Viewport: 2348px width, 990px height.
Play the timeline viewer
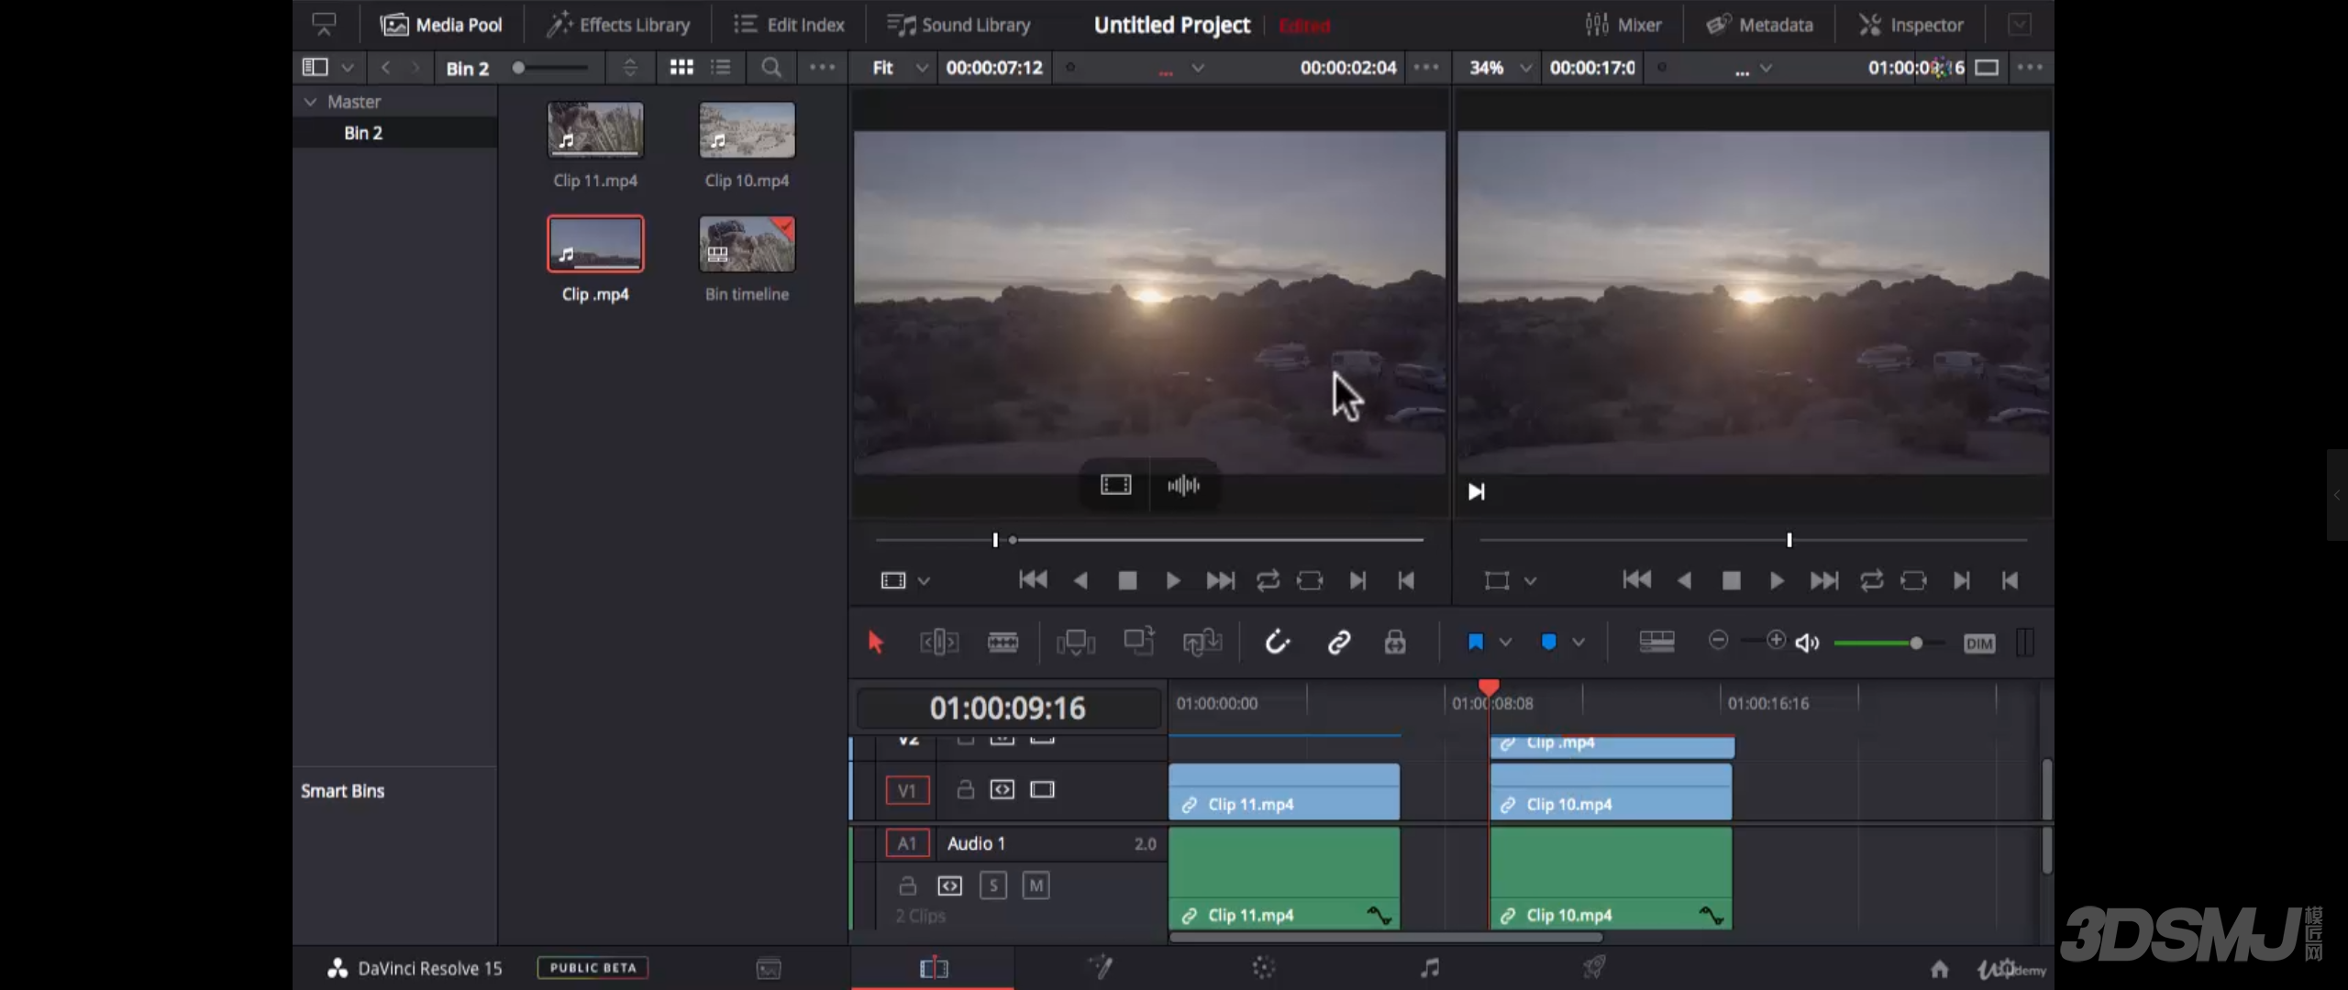[1777, 581]
